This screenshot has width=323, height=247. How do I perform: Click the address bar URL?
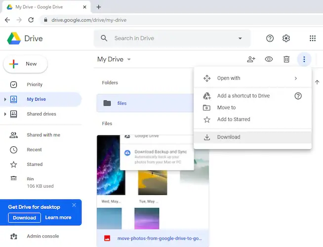pos(89,20)
